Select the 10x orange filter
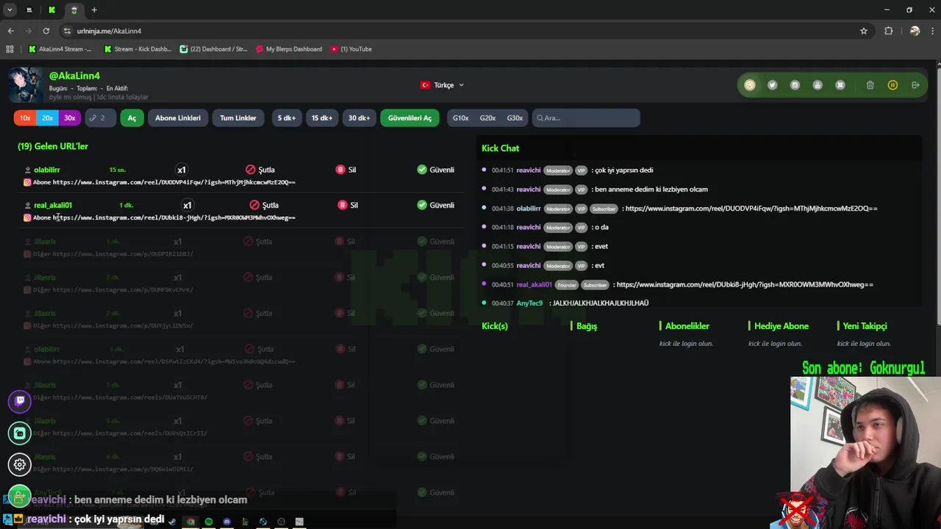The image size is (941, 529). [x=25, y=118]
